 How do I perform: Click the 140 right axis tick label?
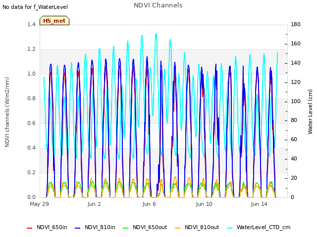pos(296,63)
